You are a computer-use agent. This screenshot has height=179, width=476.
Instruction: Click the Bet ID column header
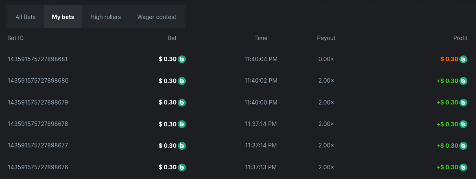tap(15, 38)
